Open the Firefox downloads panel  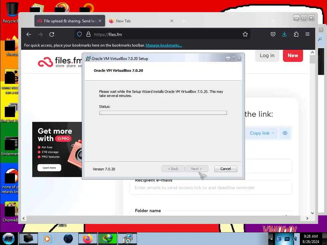tap(284, 34)
